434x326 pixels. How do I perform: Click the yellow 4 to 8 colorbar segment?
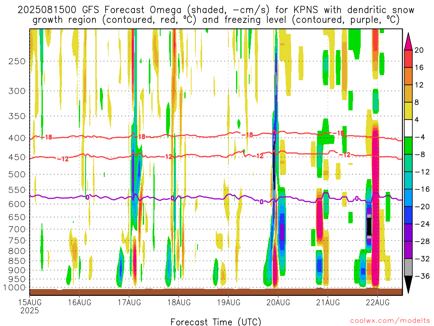(408, 111)
